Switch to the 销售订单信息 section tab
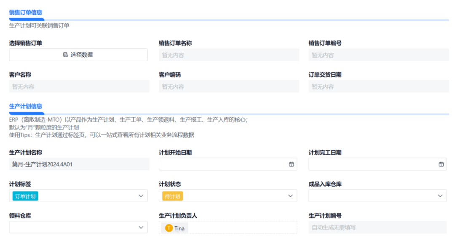Viewport: 455px width, 246px height. pyautogui.click(x=26, y=13)
